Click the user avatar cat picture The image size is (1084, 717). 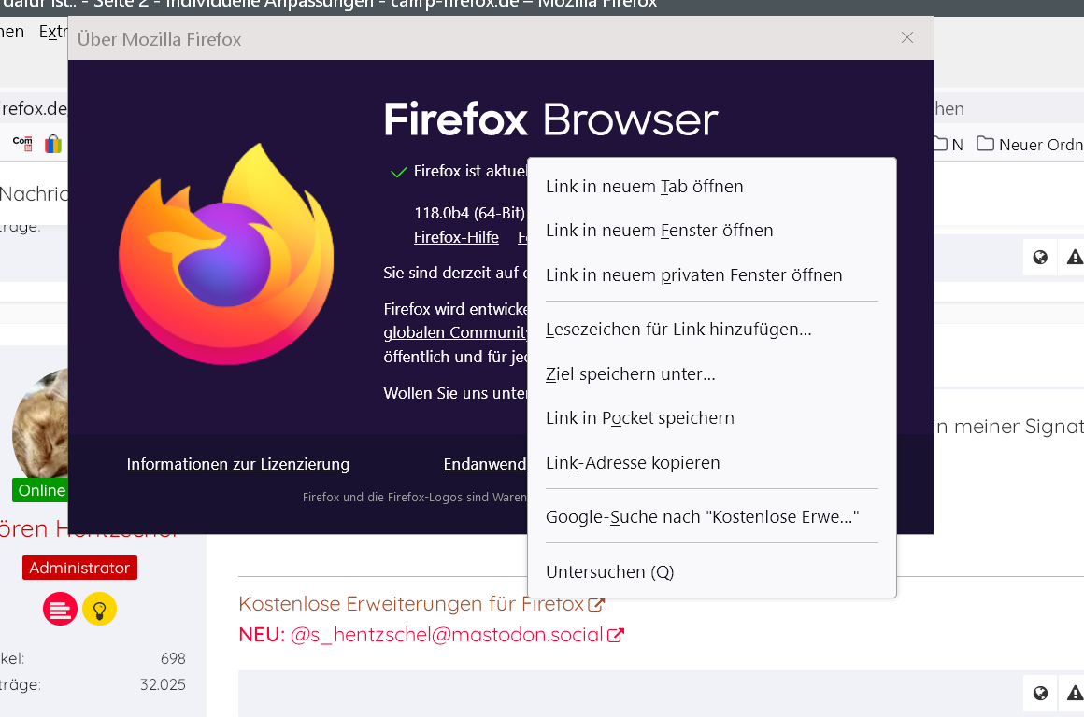(40, 422)
